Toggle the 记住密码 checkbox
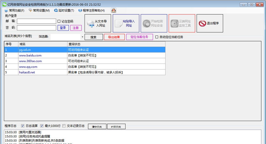The image size is (266, 144). [x=59, y=21]
